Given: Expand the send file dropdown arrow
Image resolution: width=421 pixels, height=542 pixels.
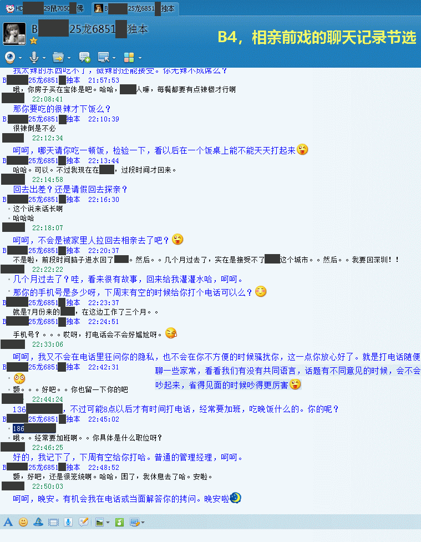Looking at the screenshot, I should coord(69,58).
